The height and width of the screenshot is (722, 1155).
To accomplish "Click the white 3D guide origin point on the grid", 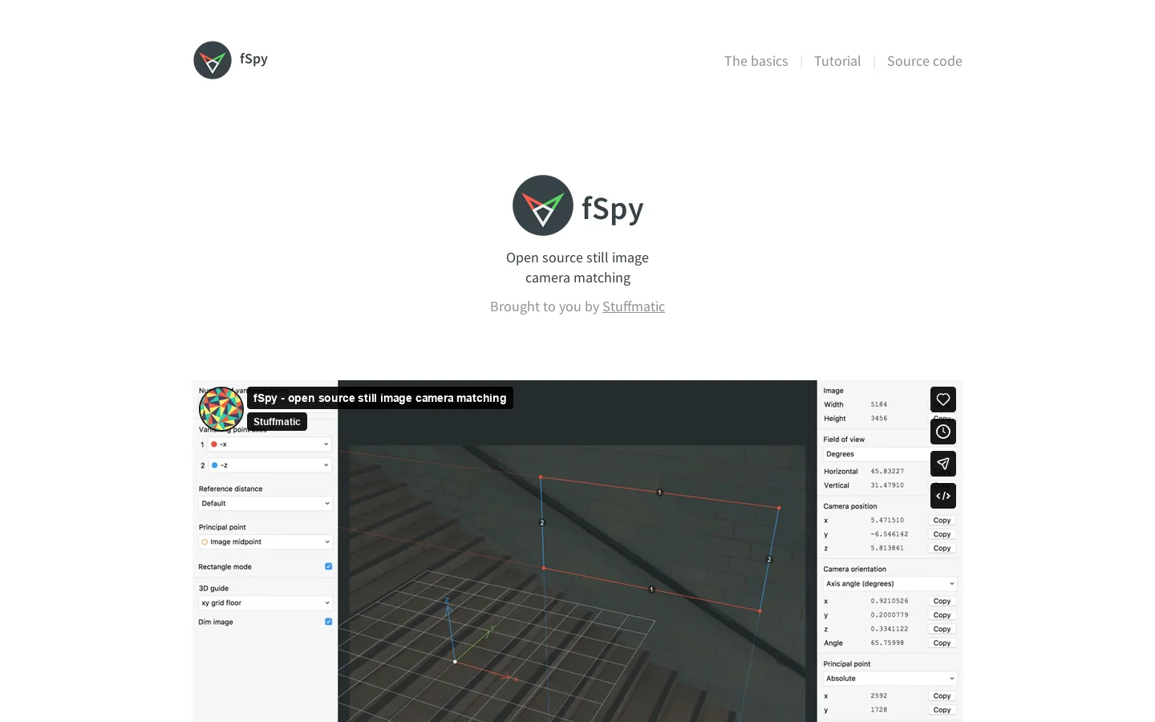I will click(455, 662).
